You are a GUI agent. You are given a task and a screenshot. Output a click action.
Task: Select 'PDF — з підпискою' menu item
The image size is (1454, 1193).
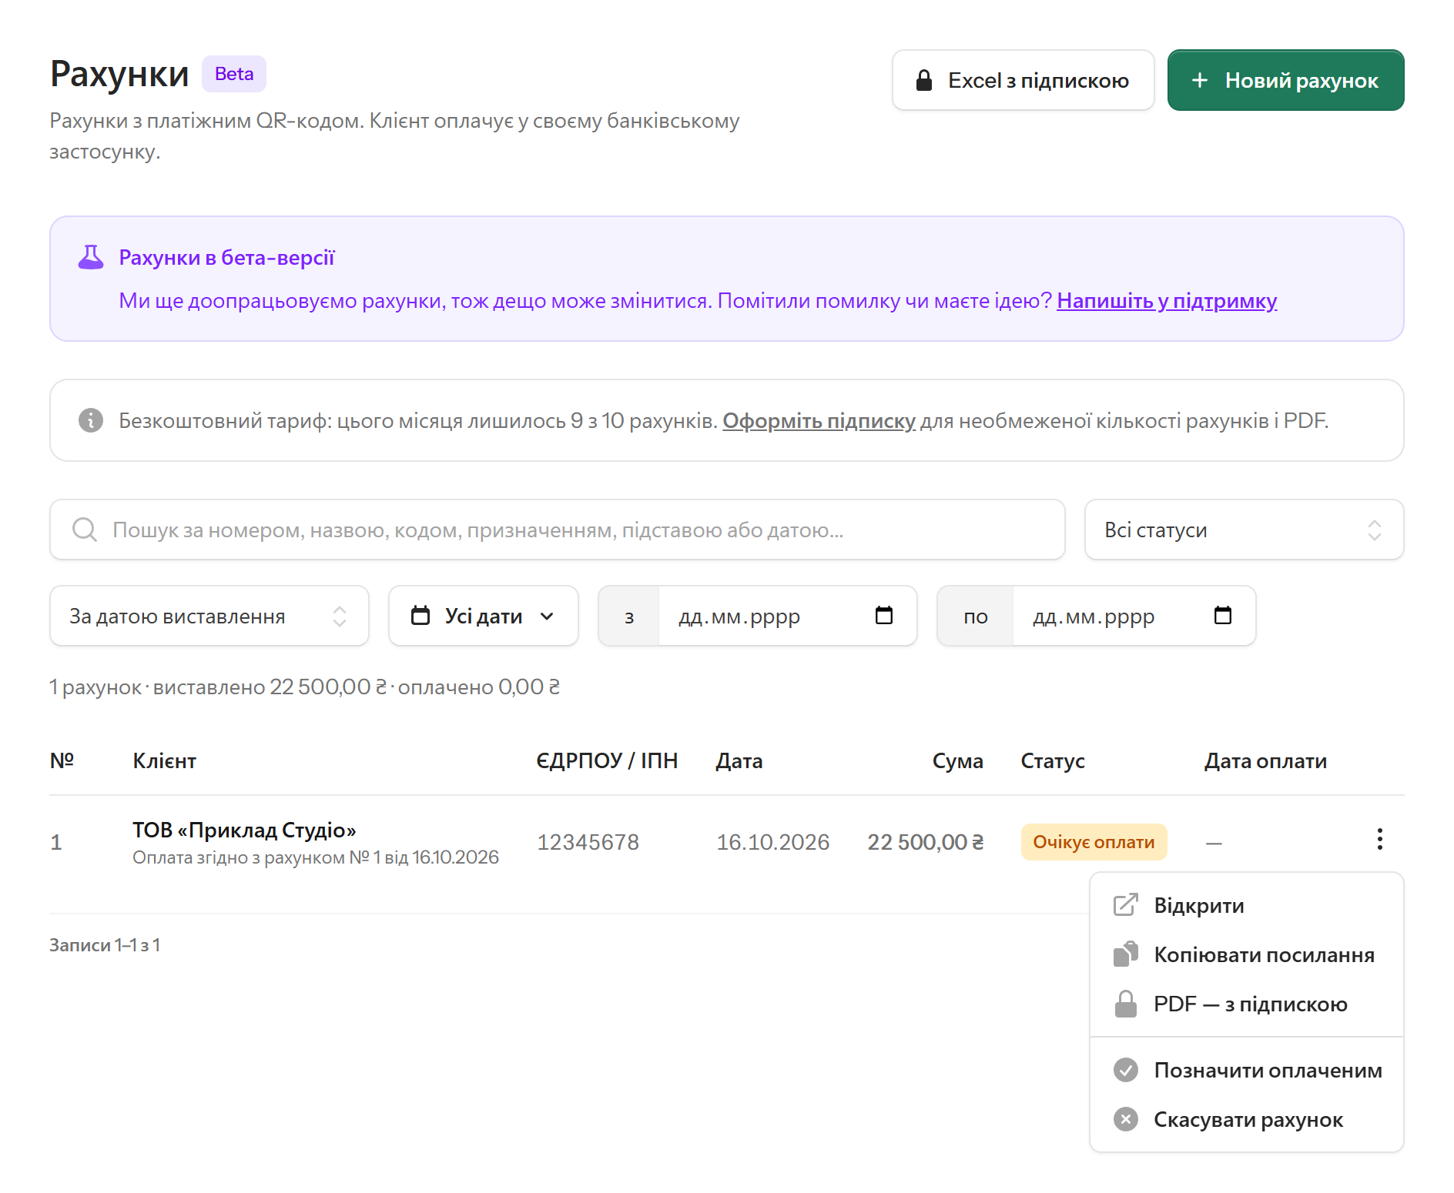(x=1247, y=1004)
